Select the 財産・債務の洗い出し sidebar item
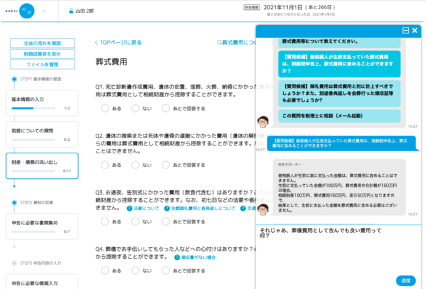The height and width of the screenshot is (289, 426). point(42,165)
